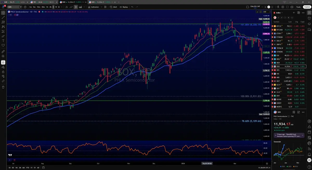Screen dimensions: 312x170
Task: Take a chart snapshot with camera icon
Action: [x=292, y=7]
